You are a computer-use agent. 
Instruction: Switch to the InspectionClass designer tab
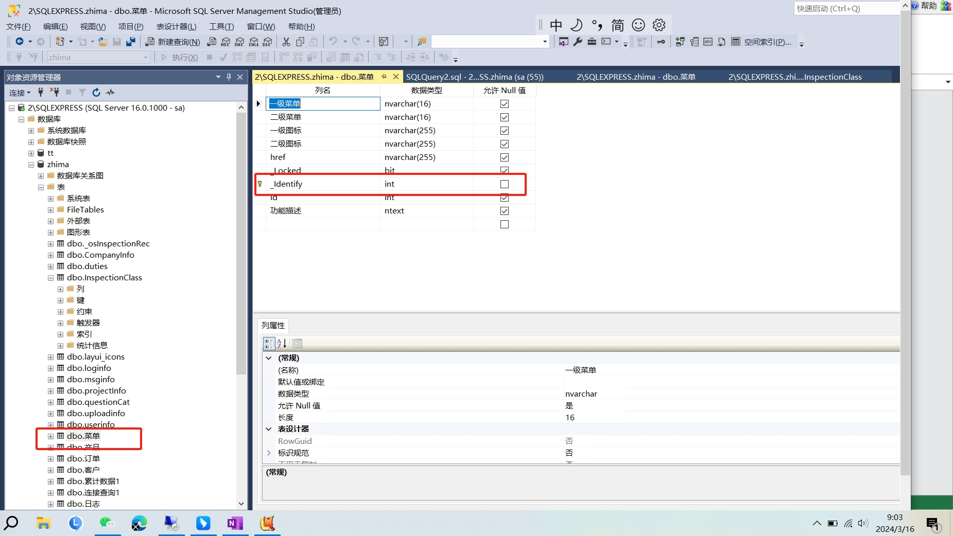[795, 77]
